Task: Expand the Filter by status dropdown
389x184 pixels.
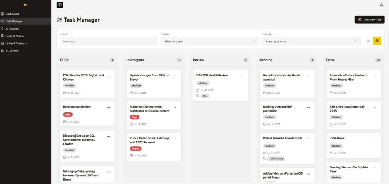Action: pos(209,41)
